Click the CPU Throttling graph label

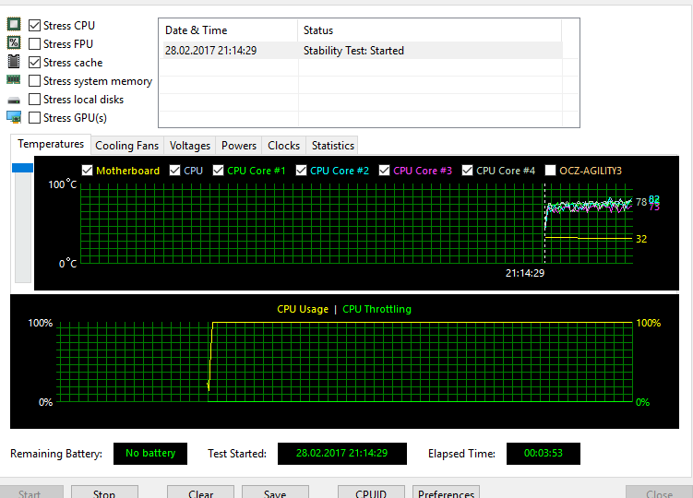[377, 309]
